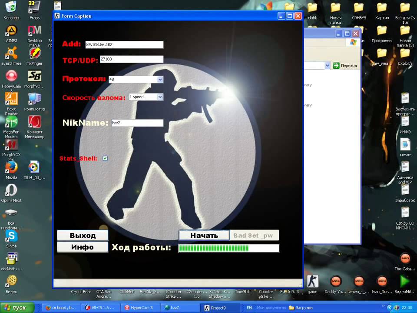This screenshot has width=417, height=313.
Task: Switch to Project9 taskbar item
Action: click(x=220, y=308)
